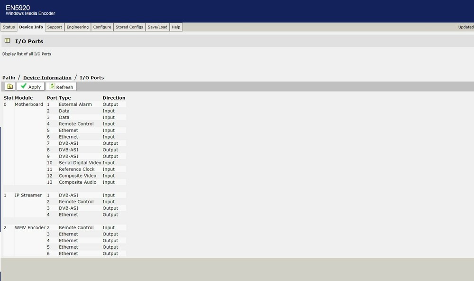Open the Status tab

coord(9,27)
